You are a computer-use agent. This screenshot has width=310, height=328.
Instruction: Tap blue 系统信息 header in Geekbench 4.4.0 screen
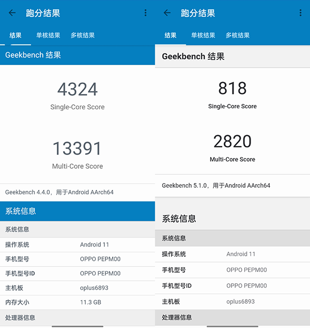(x=78, y=211)
